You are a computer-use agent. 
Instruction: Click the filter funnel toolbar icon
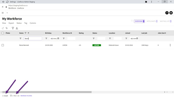[x=13, y=28]
